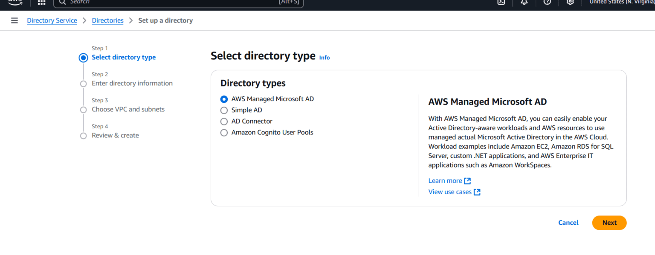This screenshot has width=655, height=255.
Task: Cancel the directory setup
Action: point(568,223)
